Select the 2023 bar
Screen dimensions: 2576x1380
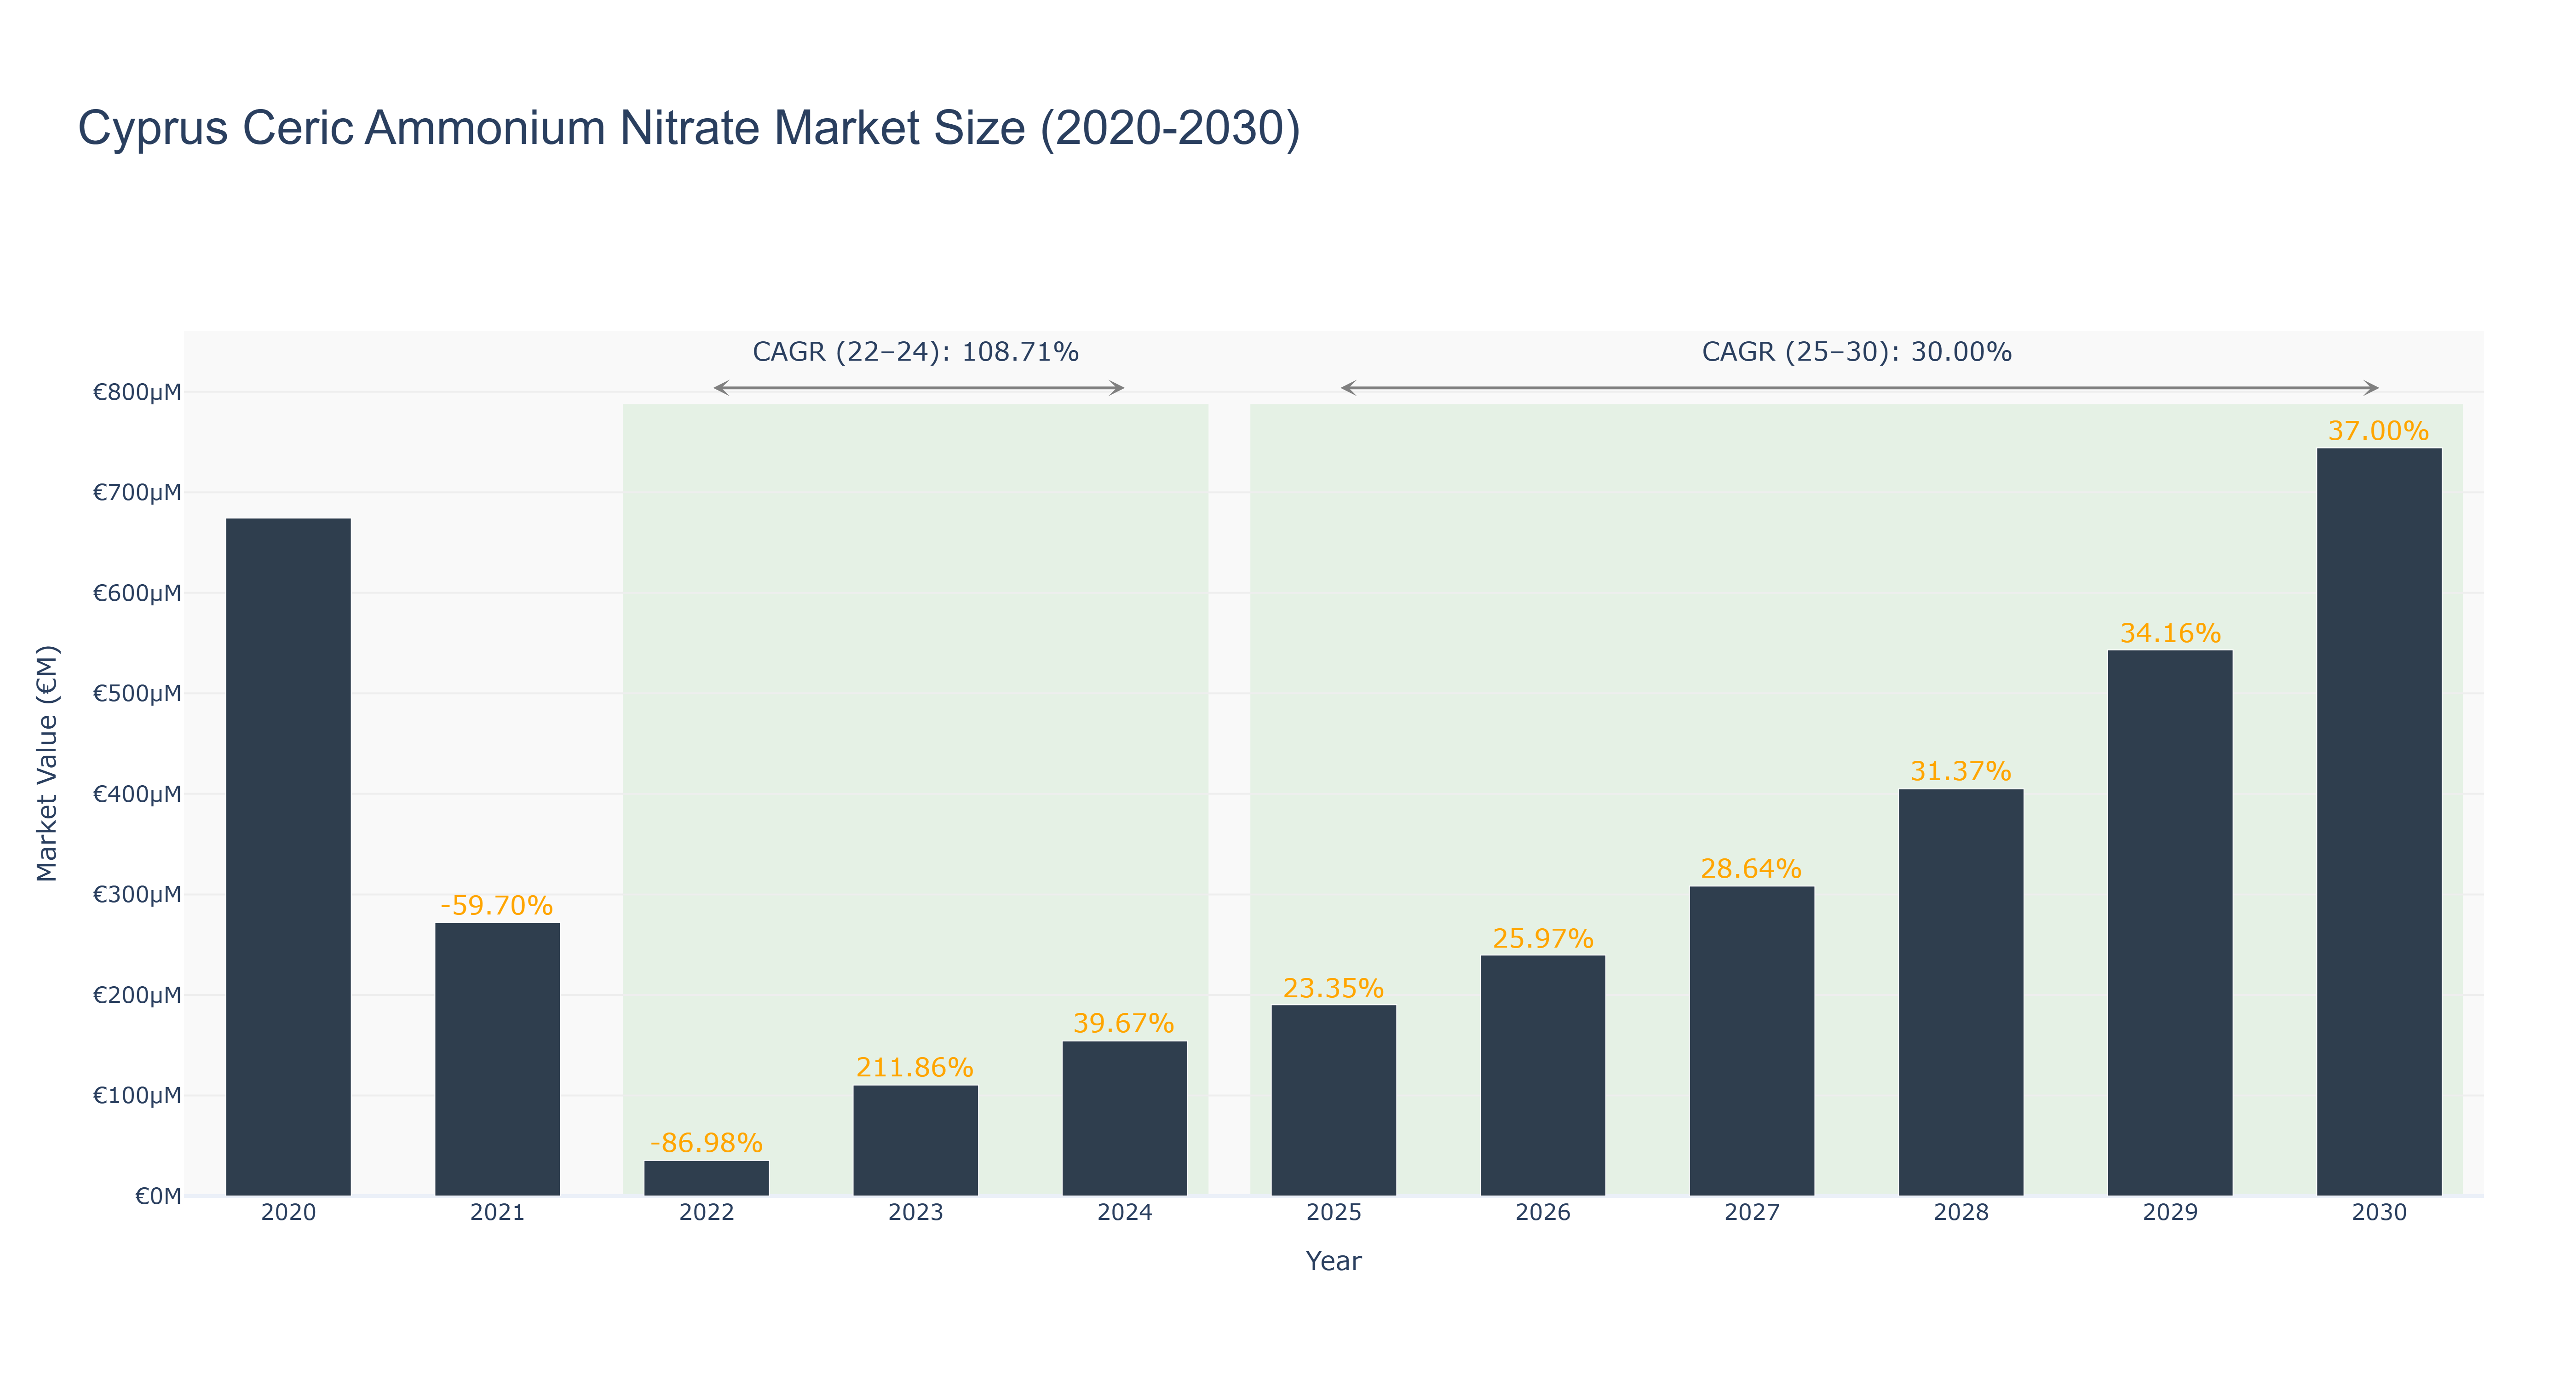tap(915, 1141)
